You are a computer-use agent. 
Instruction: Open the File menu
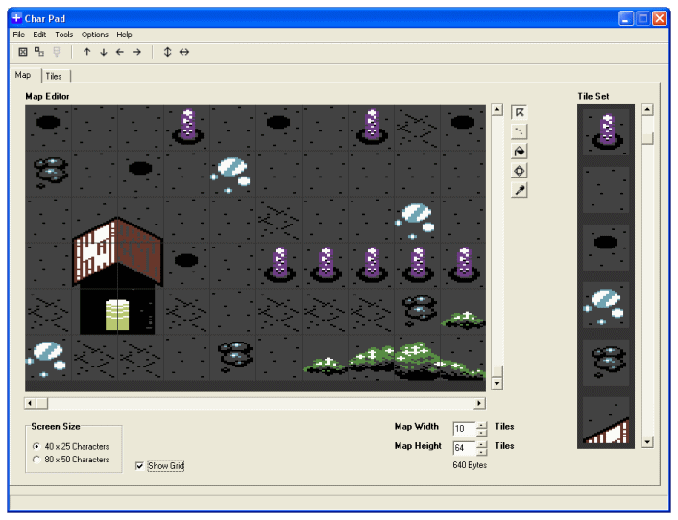tap(18, 35)
